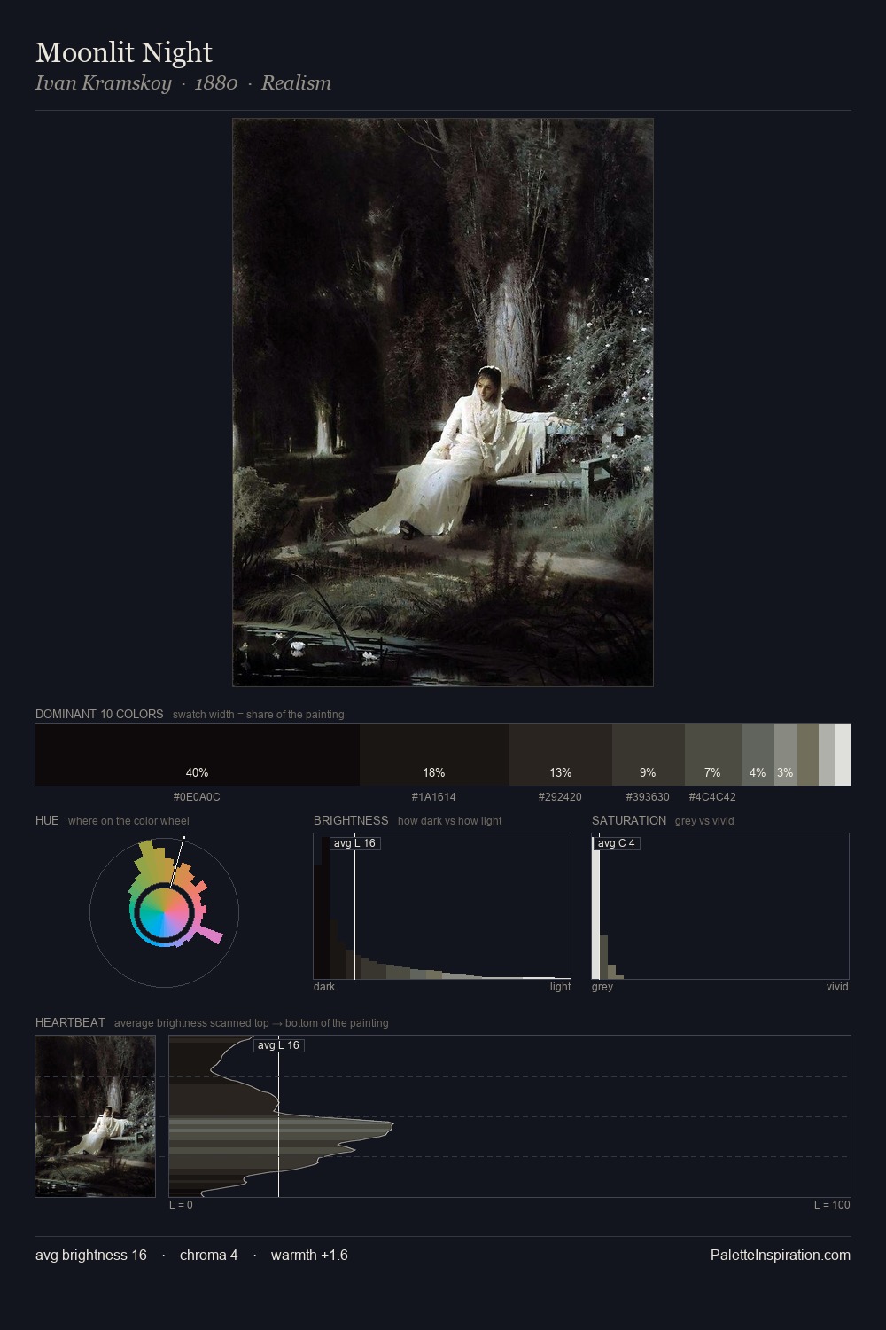Click the #1A1614 hex label
This screenshot has height=1330, width=886.
coord(434,797)
